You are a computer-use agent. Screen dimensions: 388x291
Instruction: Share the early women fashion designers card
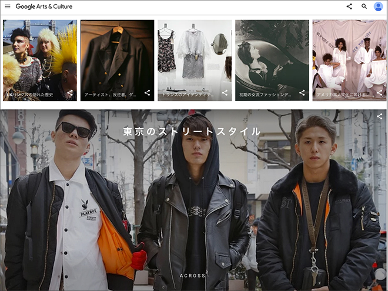302,93
